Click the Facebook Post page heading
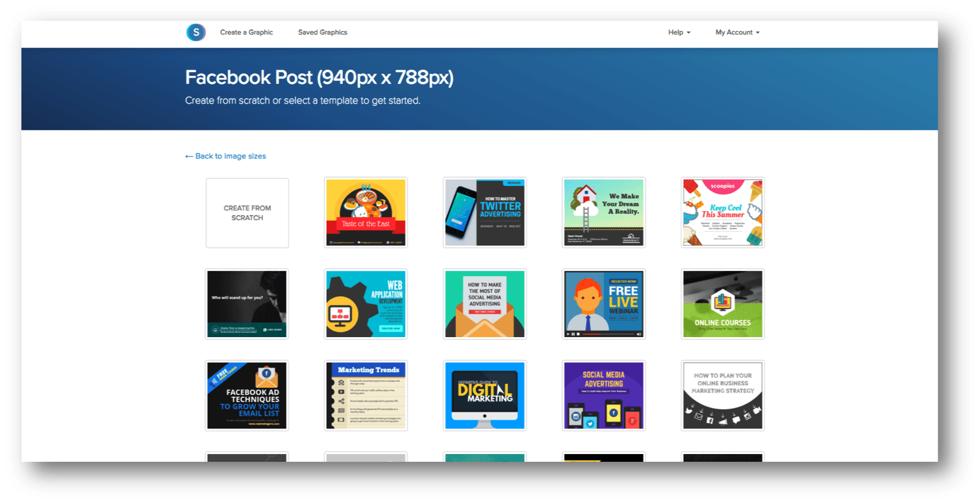 pyautogui.click(x=320, y=77)
